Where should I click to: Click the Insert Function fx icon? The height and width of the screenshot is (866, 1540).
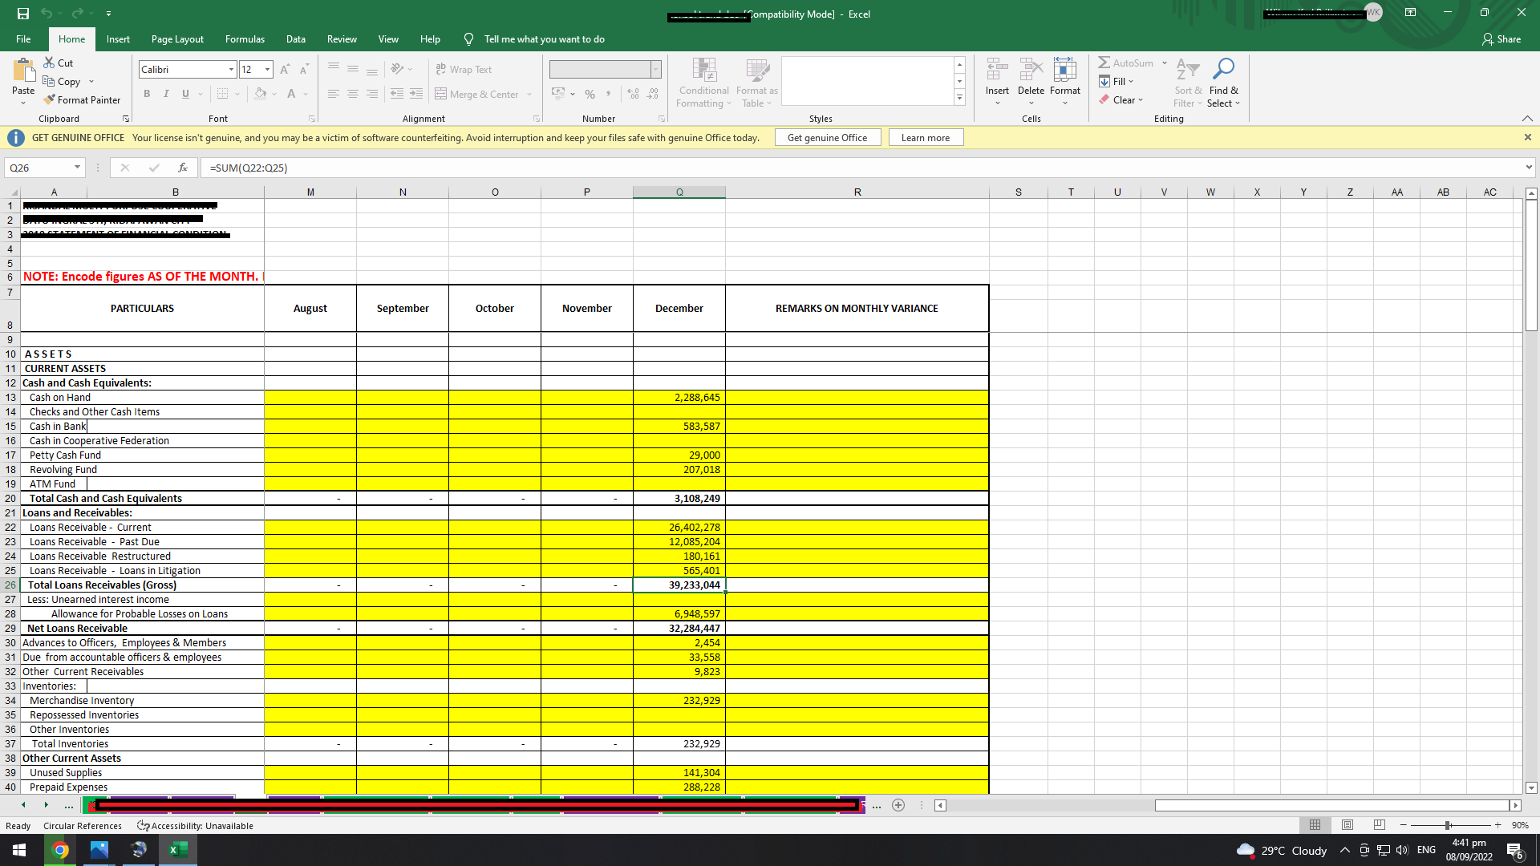(183, 168)
